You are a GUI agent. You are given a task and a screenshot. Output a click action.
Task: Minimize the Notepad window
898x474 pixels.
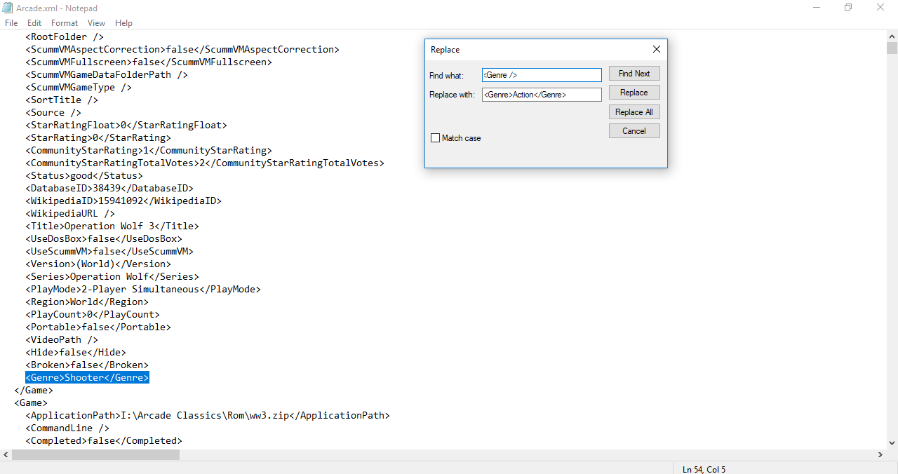(x=815, y=8)
